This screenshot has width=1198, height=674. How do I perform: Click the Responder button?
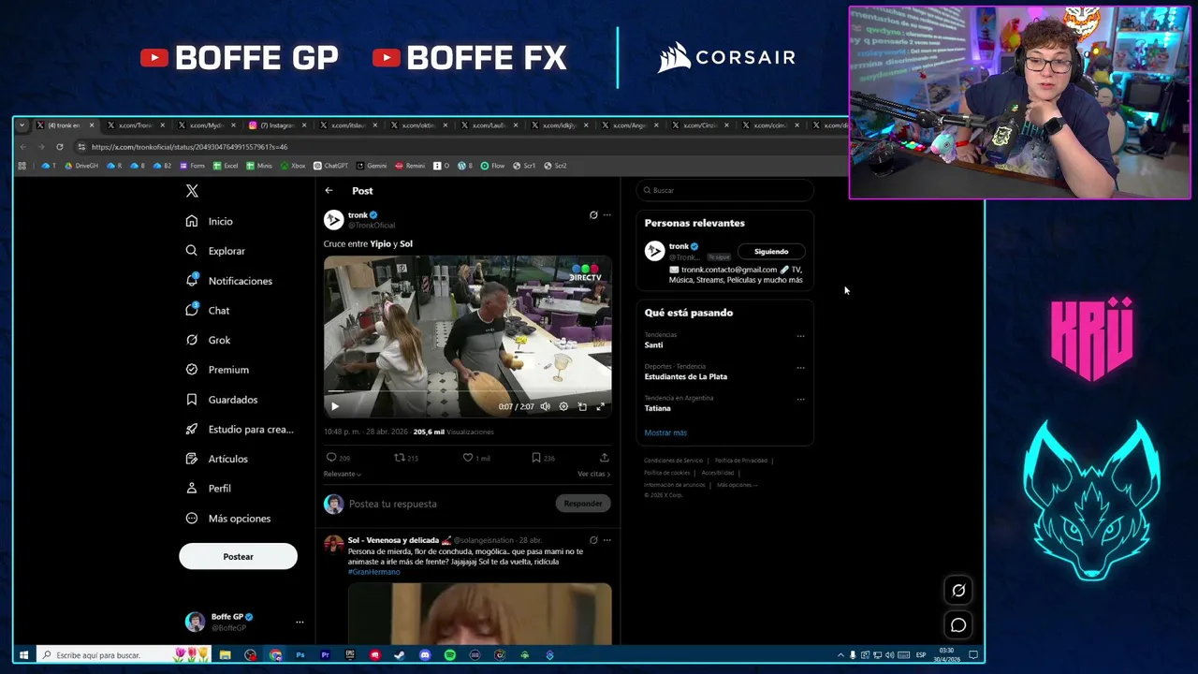[x=583, y=504]
